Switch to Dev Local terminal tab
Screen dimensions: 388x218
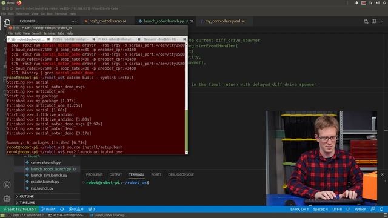click(161, 39)
